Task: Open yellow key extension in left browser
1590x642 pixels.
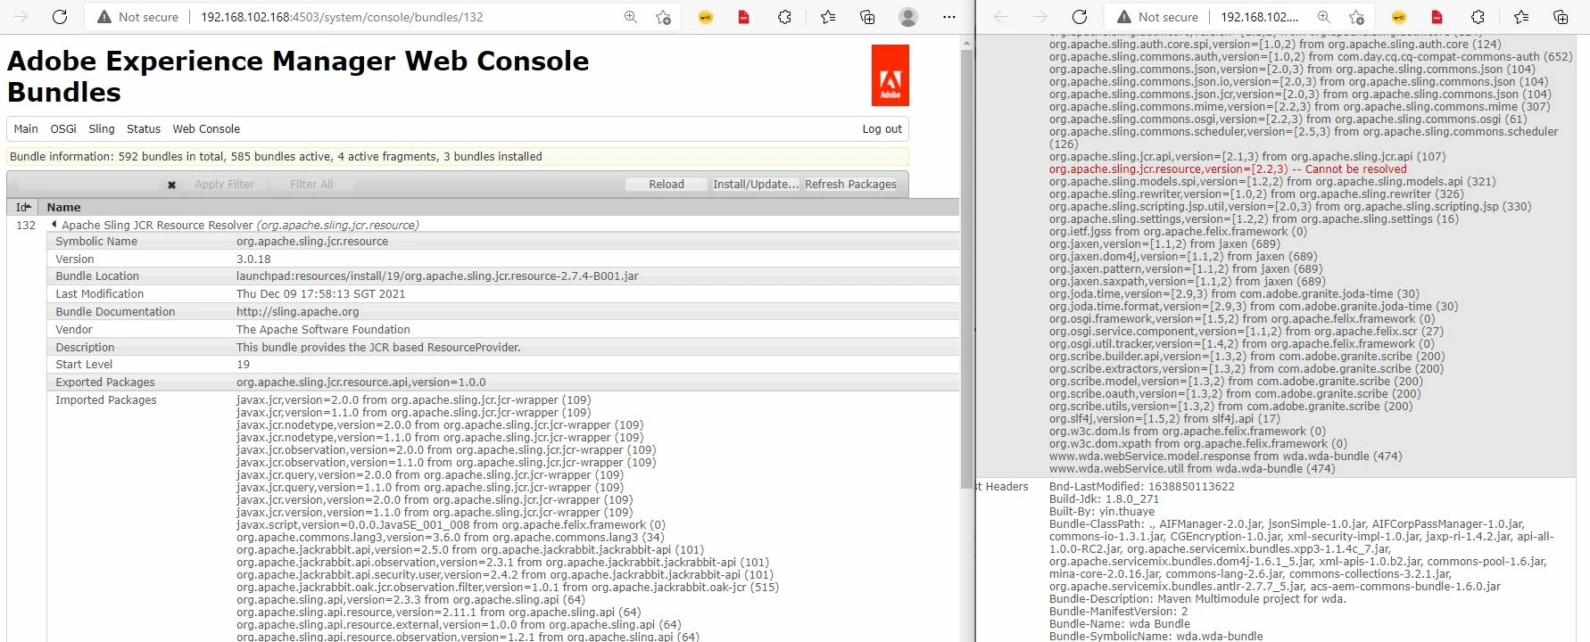Action: (706, 17)
